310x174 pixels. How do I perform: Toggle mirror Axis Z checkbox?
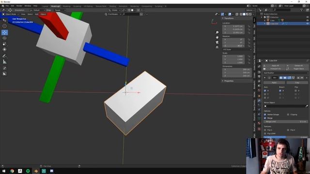[x=265, y=98]
